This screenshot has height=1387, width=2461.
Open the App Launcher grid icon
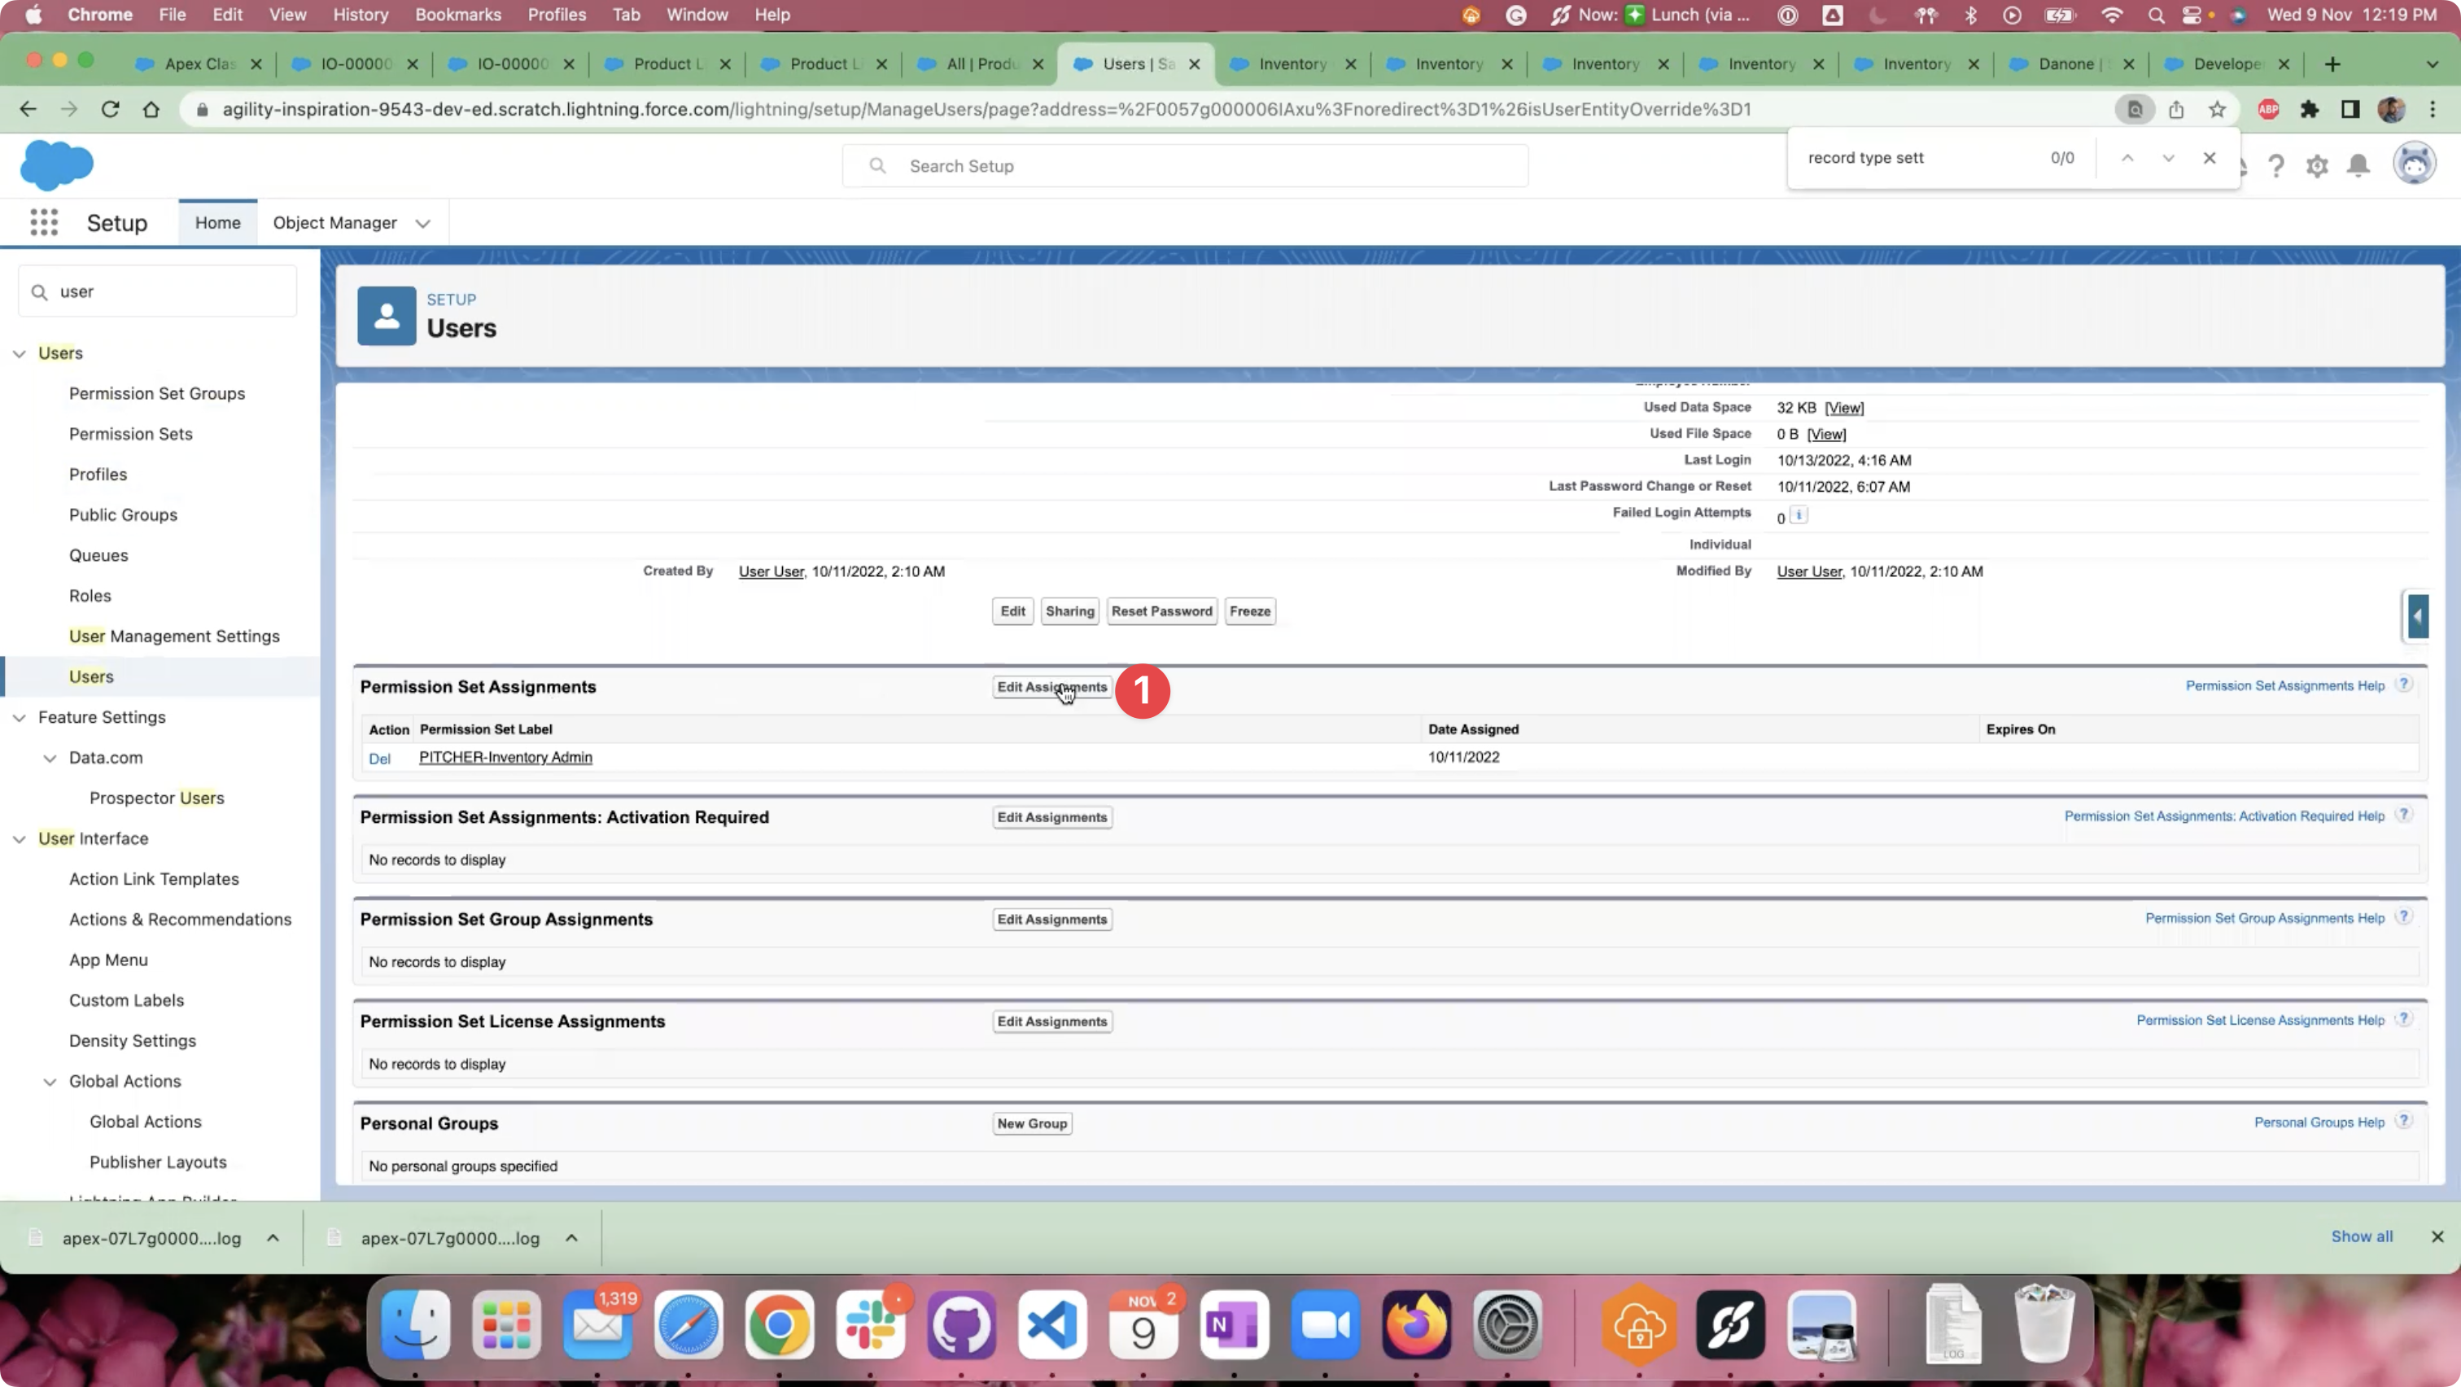pyautogui.click(x=44, y=222)
